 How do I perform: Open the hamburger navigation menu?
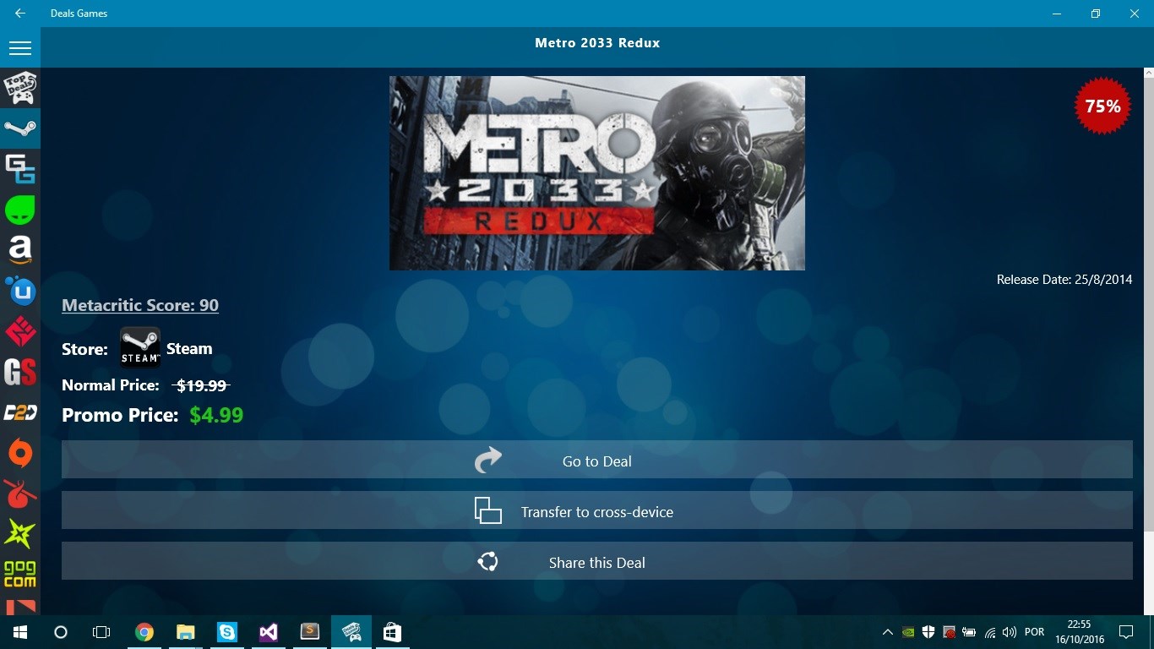pos(20,48)
